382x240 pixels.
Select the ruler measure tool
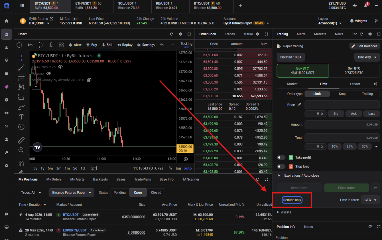(21, 140)
